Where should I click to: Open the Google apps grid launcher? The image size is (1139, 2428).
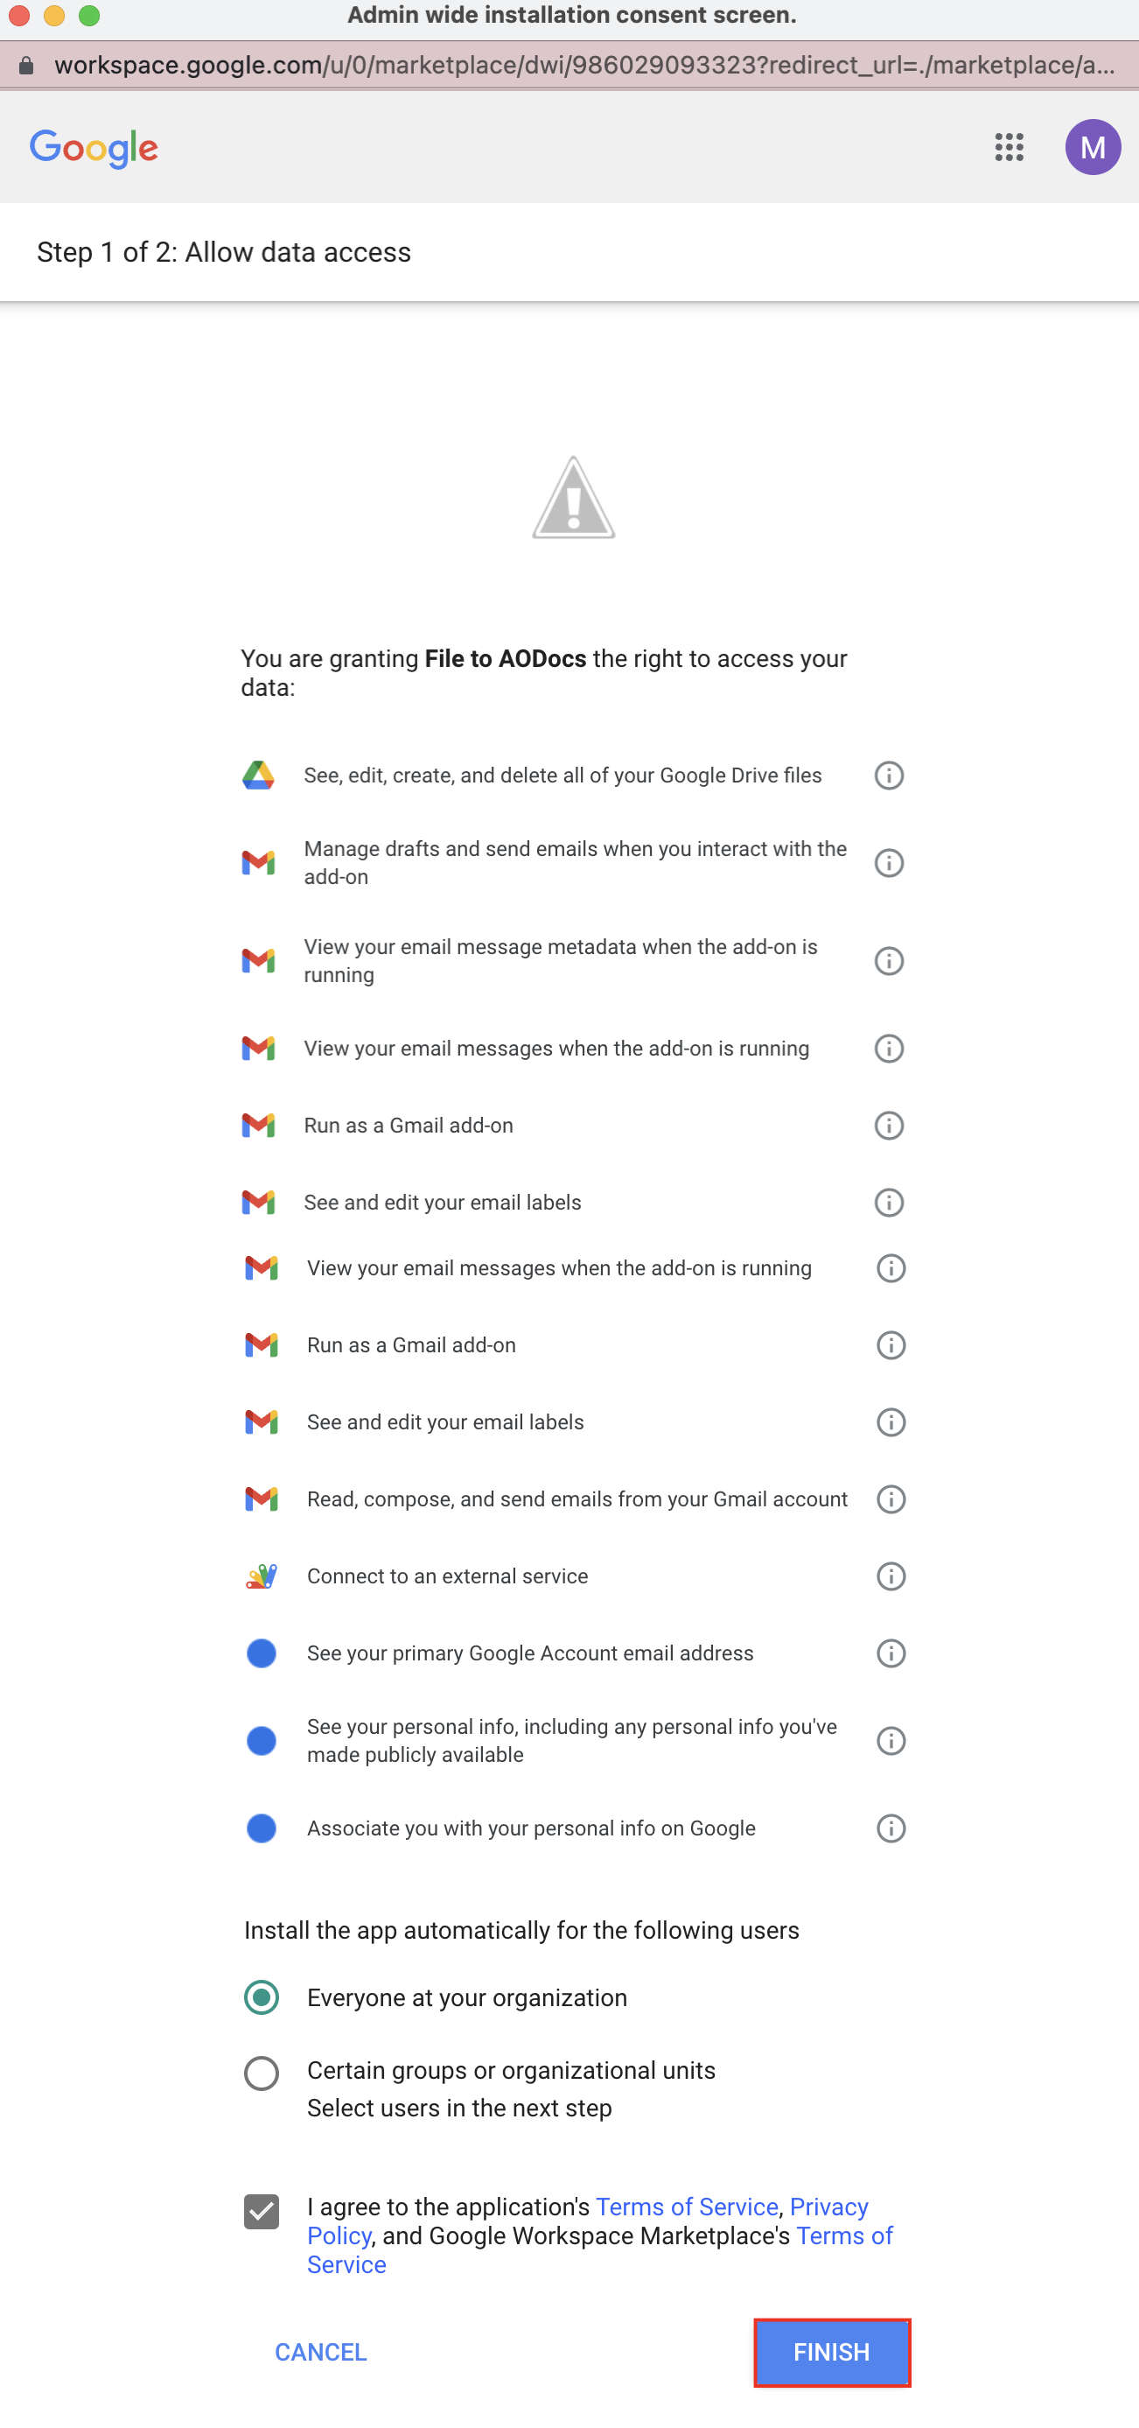tap(1008, 147)
